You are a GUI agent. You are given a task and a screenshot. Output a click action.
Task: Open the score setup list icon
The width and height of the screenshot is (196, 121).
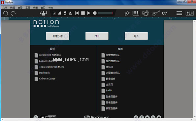click(x=179, y=13)
